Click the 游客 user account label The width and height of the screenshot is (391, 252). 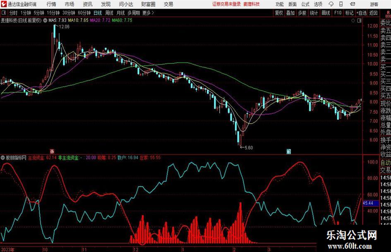[374, 4]
